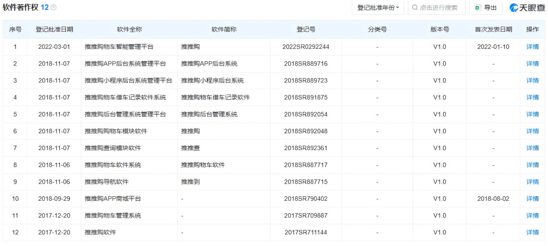Click the Excel icon on the 导出 button
The width and height of the screenshot is (548, 246).
tap(478, 8)
